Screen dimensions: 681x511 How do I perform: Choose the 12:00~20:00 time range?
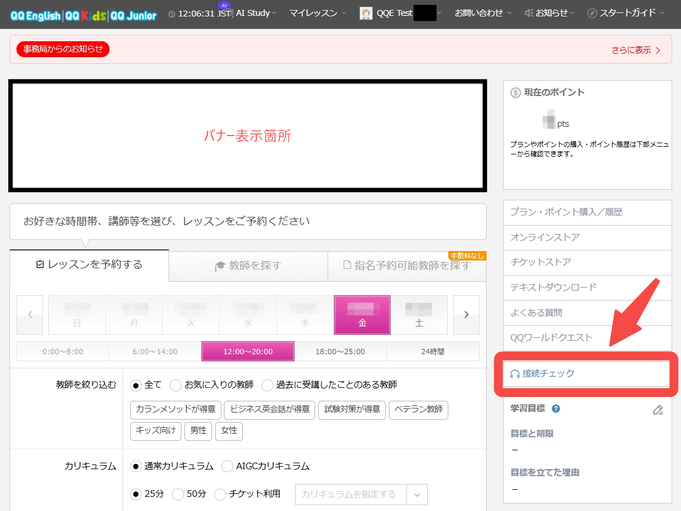click(248, 351)
